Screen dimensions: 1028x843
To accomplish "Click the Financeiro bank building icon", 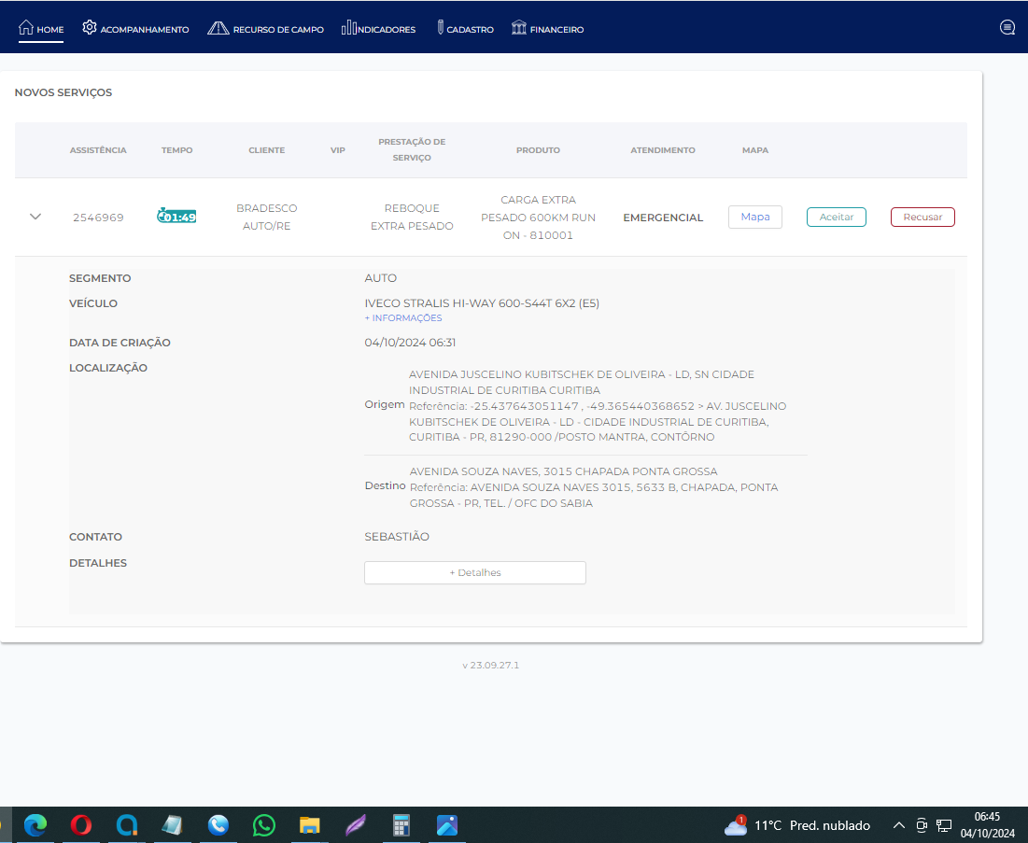I will click(519, 28).
